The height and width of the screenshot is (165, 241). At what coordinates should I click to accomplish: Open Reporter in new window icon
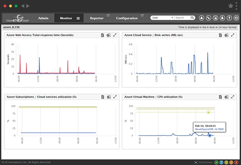pos(108,15)
